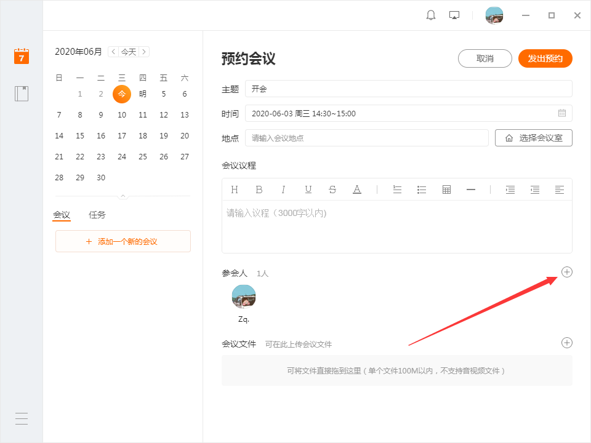This screenshot has height=443, width=591.
Task: Insert a table in the agenda
Action: pos(447,190)
